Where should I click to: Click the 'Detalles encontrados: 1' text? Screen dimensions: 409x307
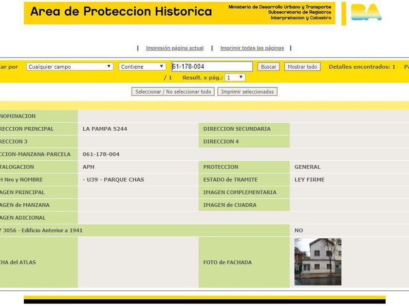point(362,67)
